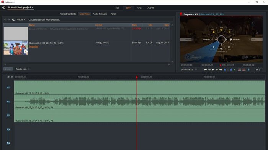The width and height of the screenshot is (268, 150).
Task: Sort files by Format column
Action: coord(99,25)
